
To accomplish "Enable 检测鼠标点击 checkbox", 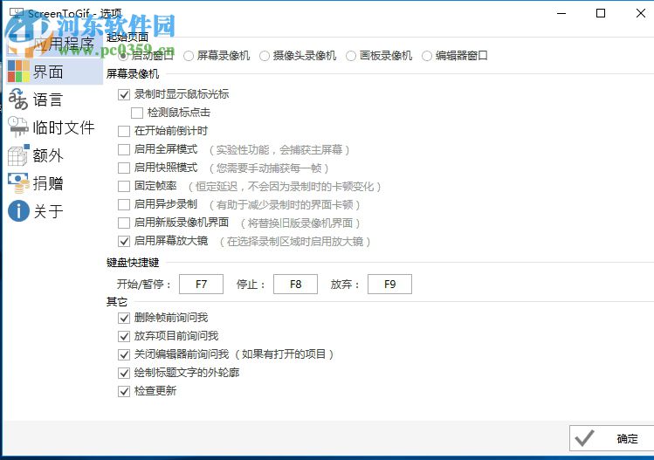I will coord(137,113).
